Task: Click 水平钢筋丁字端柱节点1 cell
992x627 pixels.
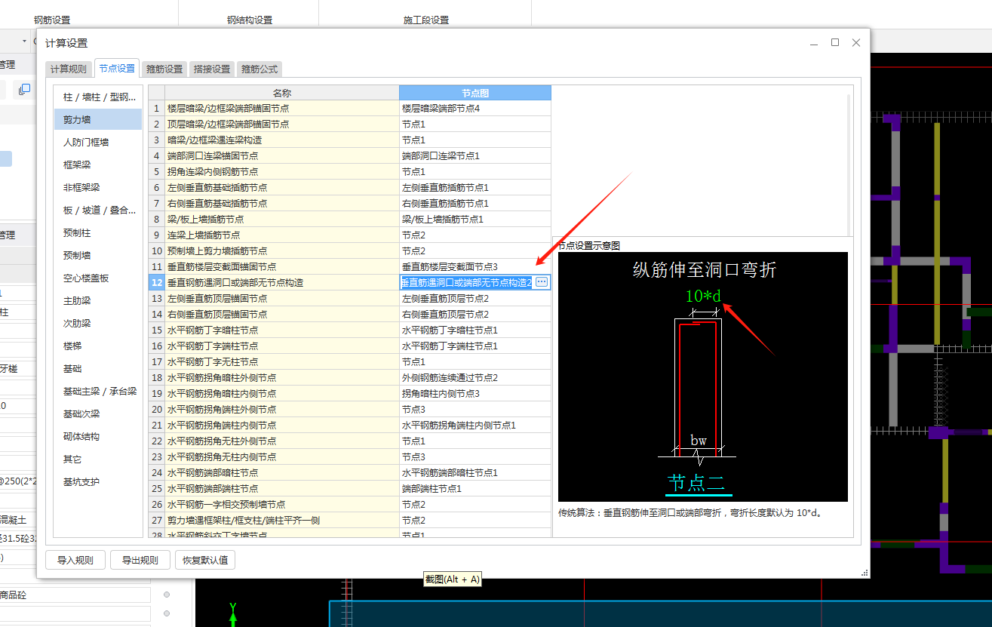Action: tap(475, 346)
